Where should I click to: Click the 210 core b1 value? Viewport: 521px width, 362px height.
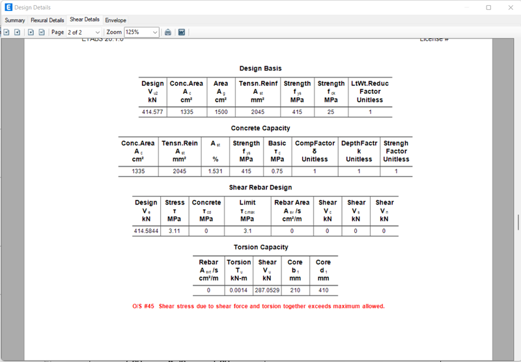point(295,290)
